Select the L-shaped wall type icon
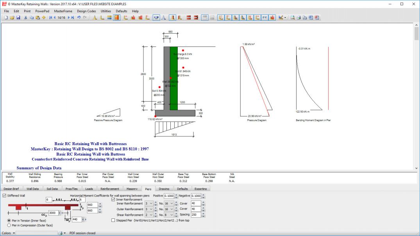The image size is (420, 236). coord(102,18)
